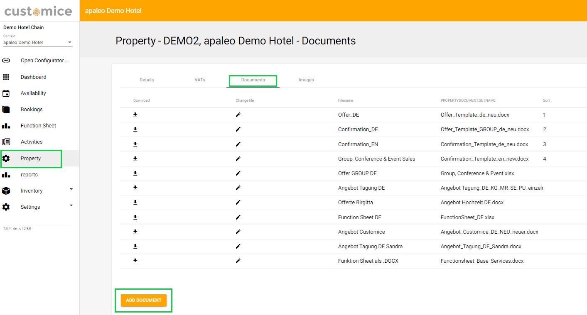Download the Confirmation_DE document

tap(135, 129)
